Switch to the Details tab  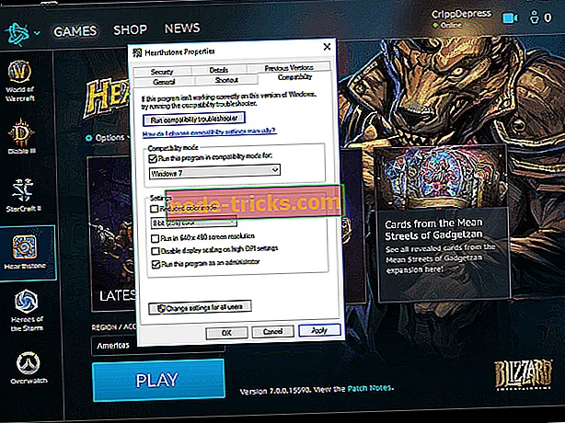tap(219, 70)
